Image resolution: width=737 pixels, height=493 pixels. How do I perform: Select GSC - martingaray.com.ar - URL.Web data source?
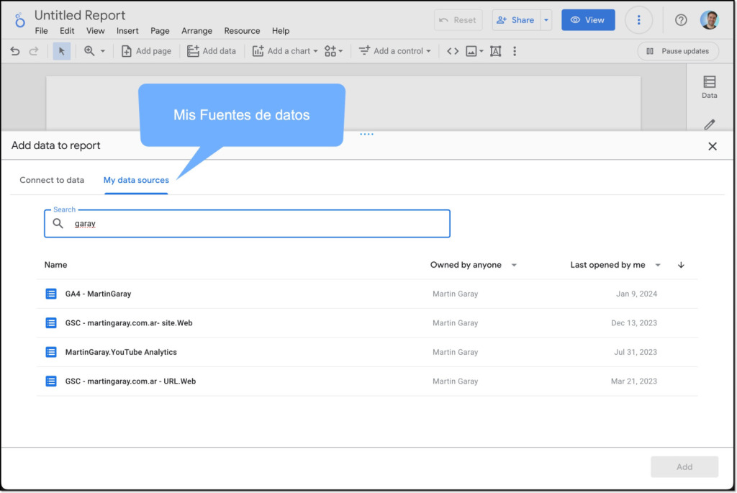pos(367,381)
